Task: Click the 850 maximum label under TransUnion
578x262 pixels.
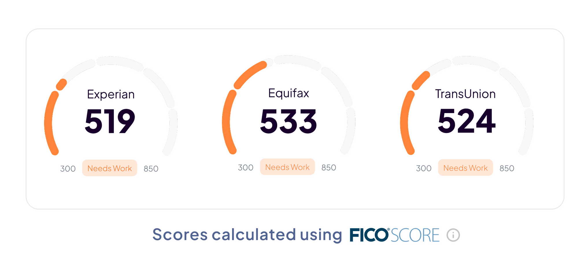Action: [x=507, y=169]
